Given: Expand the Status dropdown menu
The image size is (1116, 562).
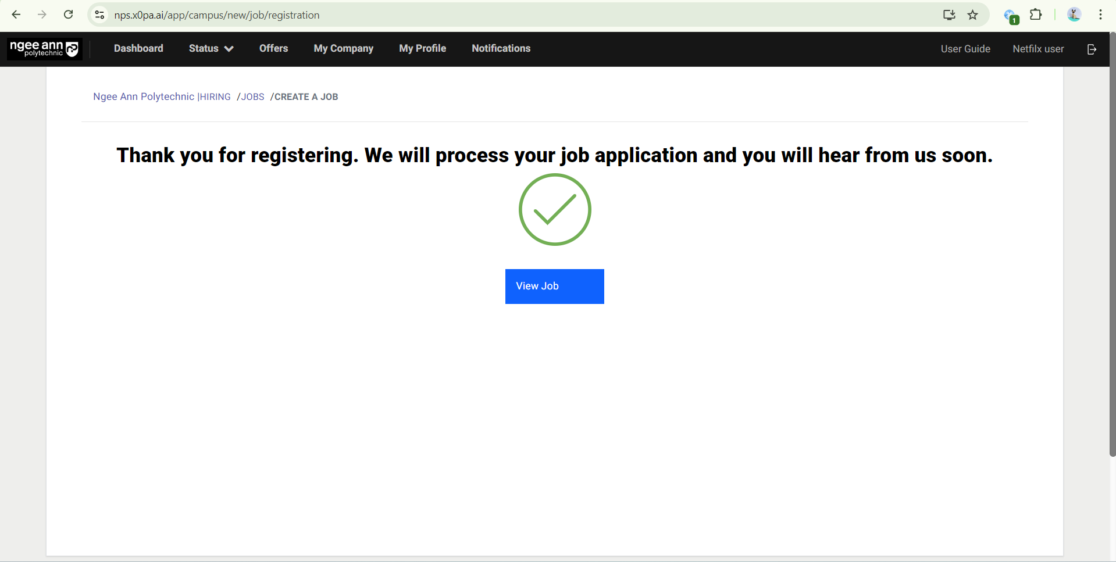Looking at the screenshot, I should (211, 49).
